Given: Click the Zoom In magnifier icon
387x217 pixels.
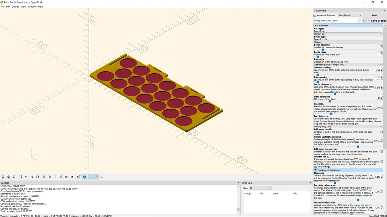Looking at the screenshot, I should pyautogui.click(x=26, y=177).
